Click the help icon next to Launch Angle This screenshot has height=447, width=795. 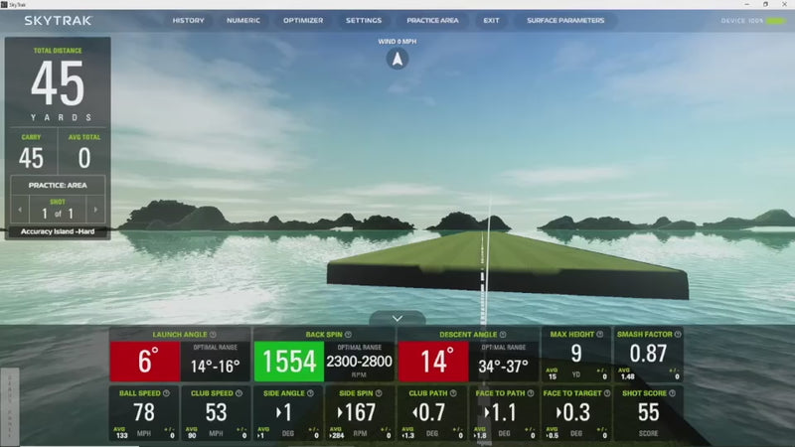tap(214, 335)
